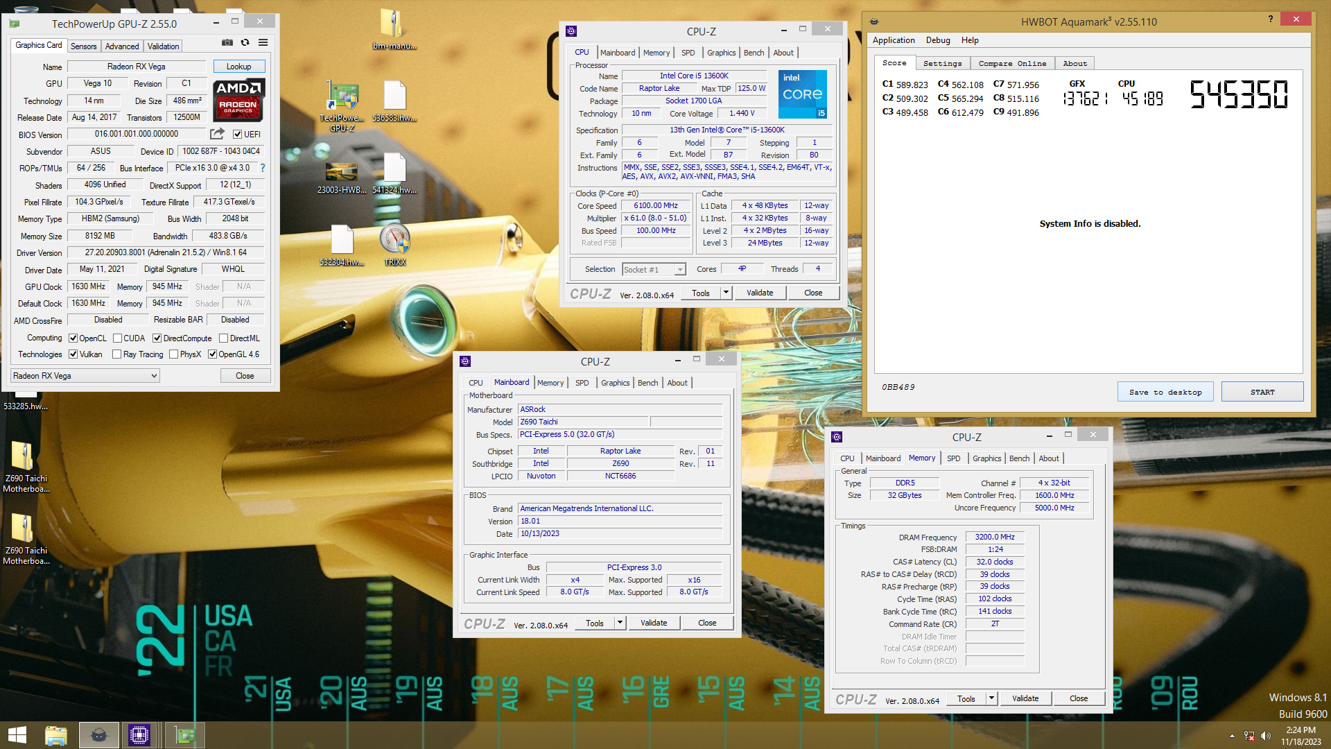Open the Aquamark Debug menu

[938, 40]
